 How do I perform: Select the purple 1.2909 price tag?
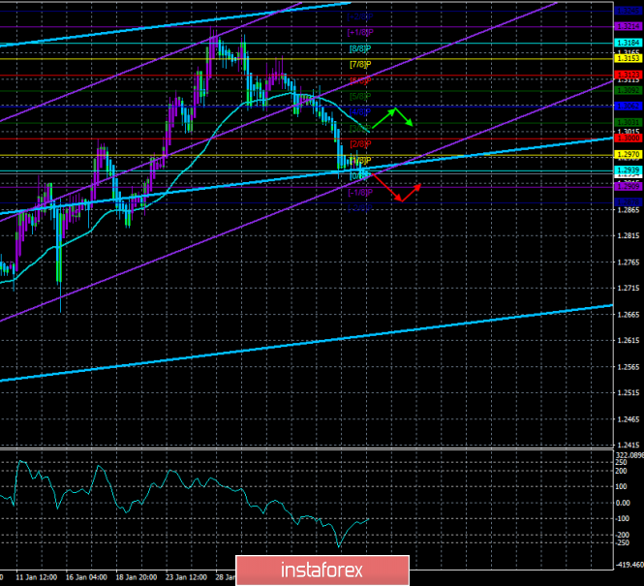(628, 186)
